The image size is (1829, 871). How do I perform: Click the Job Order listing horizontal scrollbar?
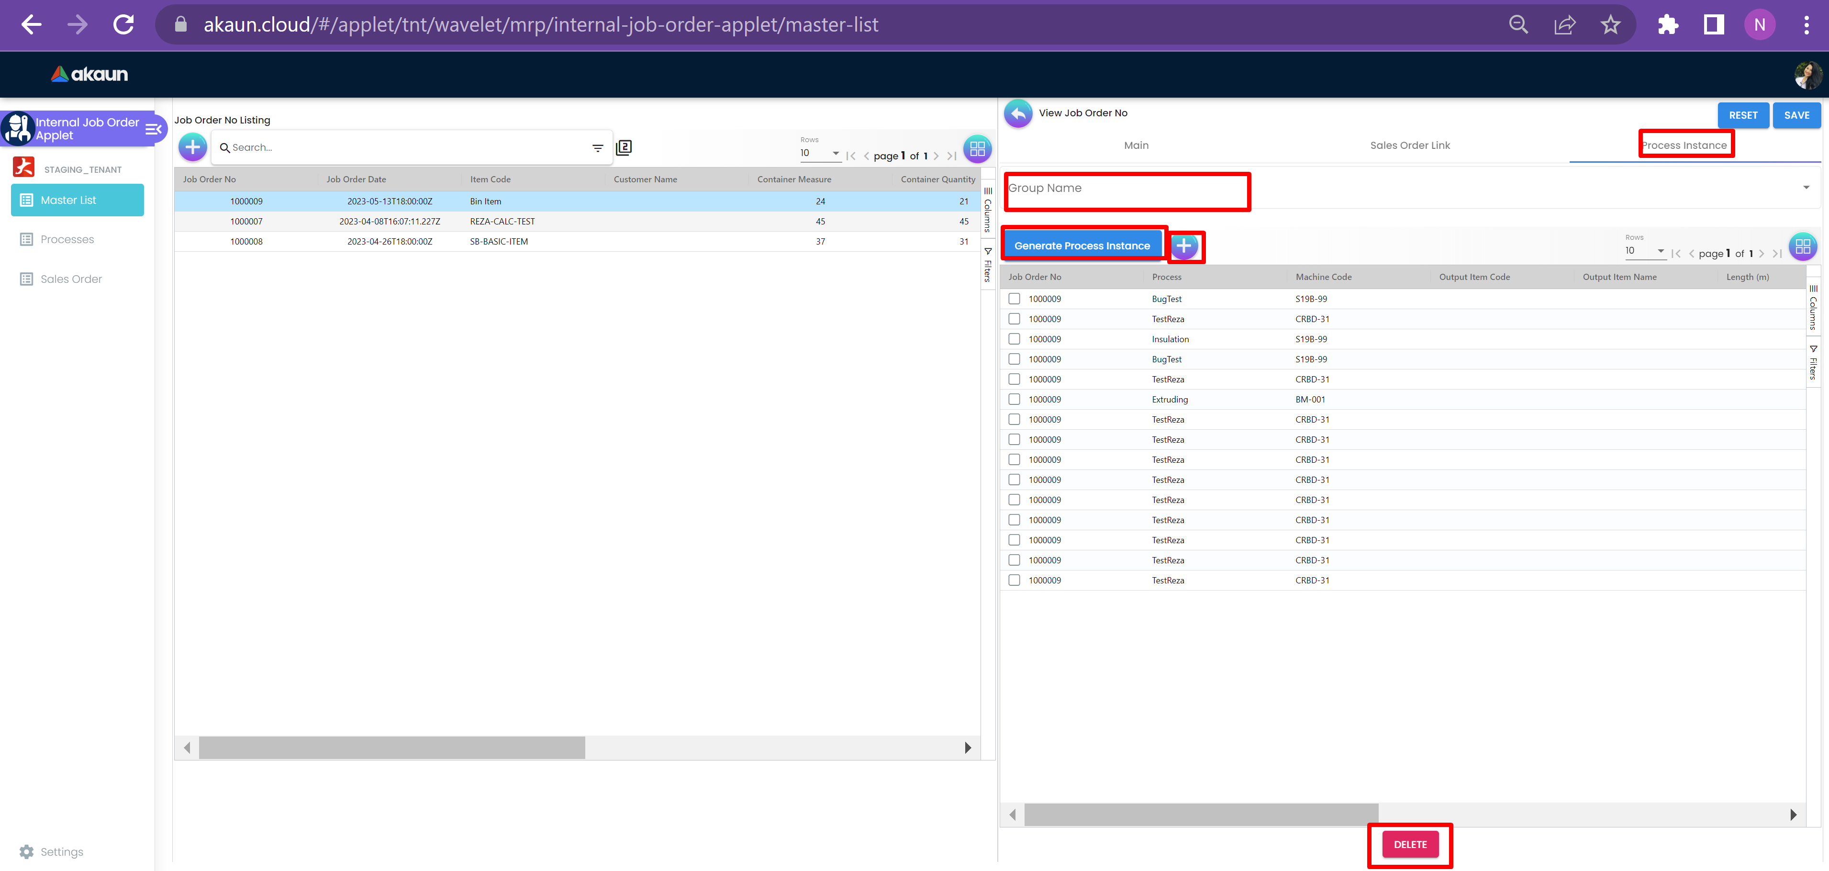coord(391,748)
